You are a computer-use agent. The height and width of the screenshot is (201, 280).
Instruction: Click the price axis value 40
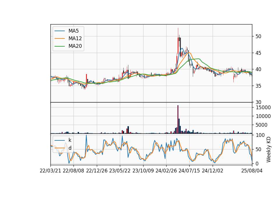coord(258,69)
